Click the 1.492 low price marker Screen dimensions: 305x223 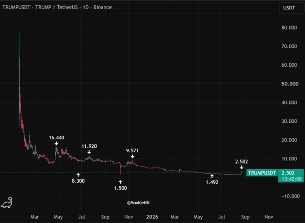[x=212, y=182]
